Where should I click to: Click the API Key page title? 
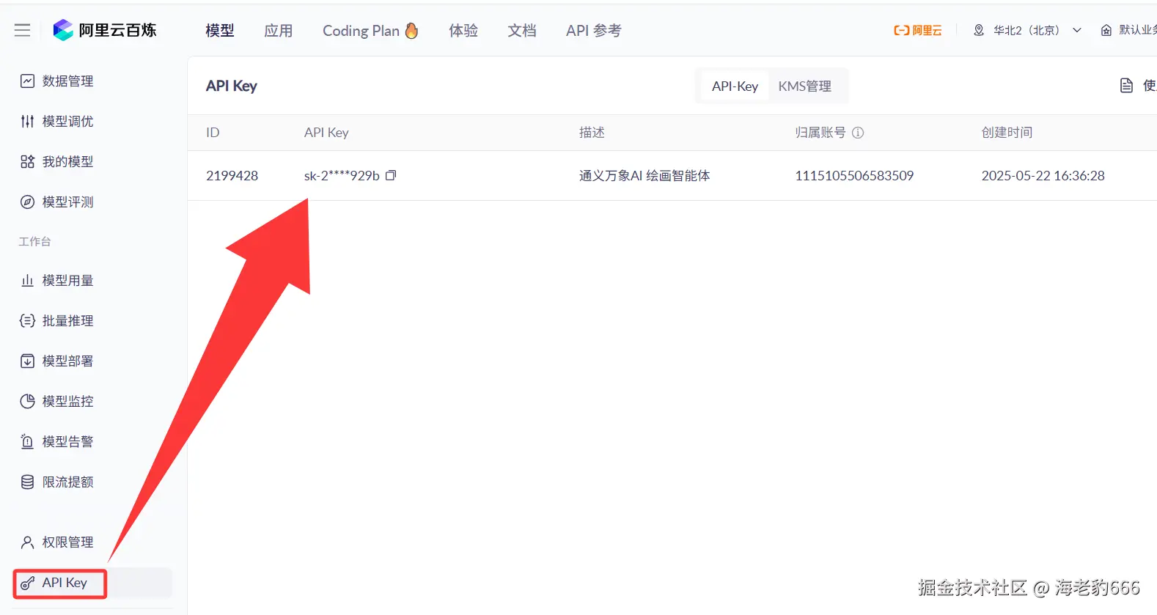tap(231, 86)
